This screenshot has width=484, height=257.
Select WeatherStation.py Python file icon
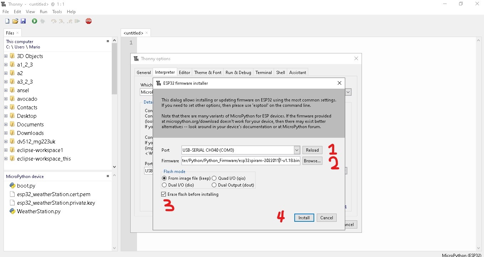[x=12, y=211]
